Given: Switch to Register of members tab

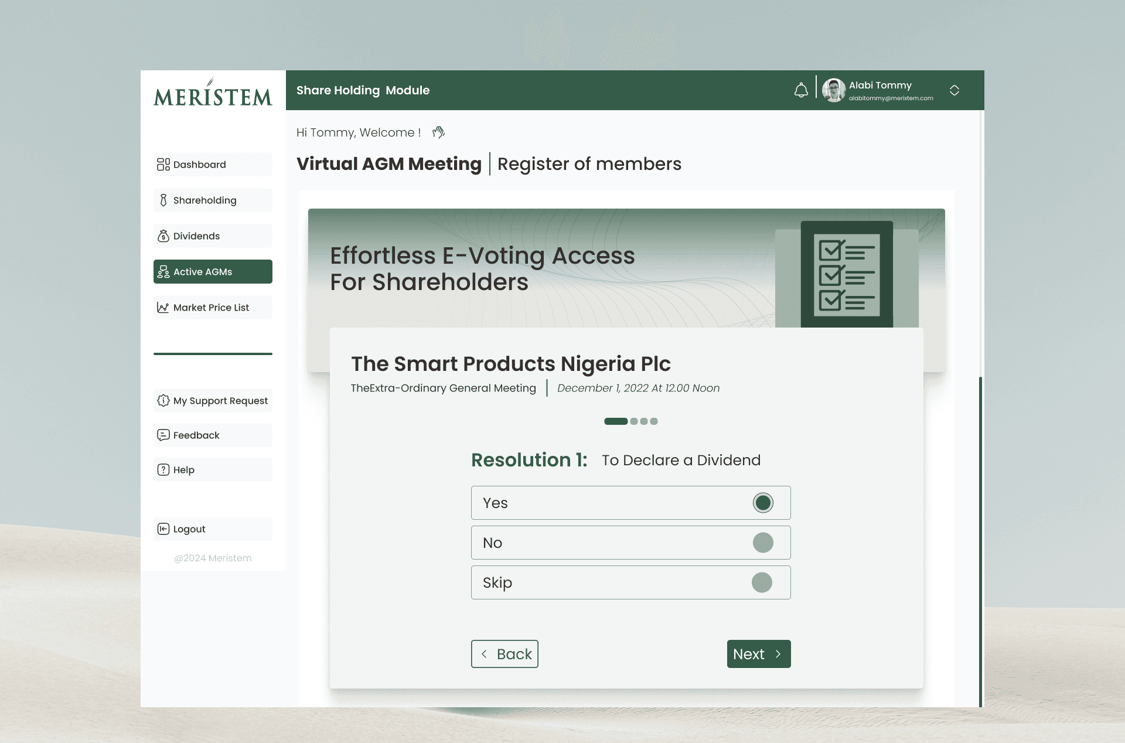Looking at the screenshot, I should pos(589,164).
